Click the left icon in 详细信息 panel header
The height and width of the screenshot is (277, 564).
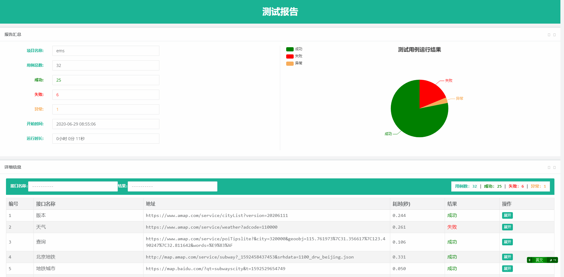549,167
